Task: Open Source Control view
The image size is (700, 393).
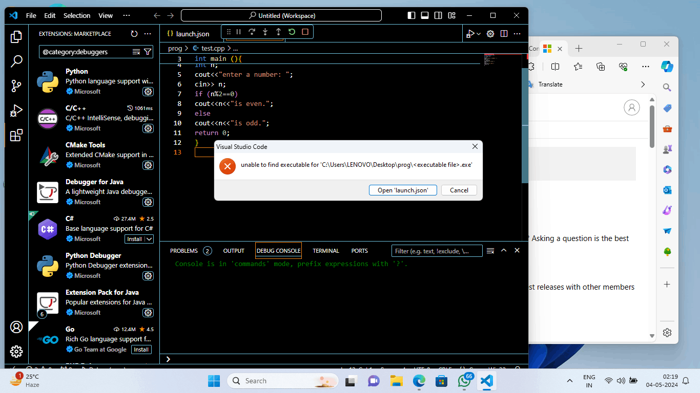Action: (16, 86)
